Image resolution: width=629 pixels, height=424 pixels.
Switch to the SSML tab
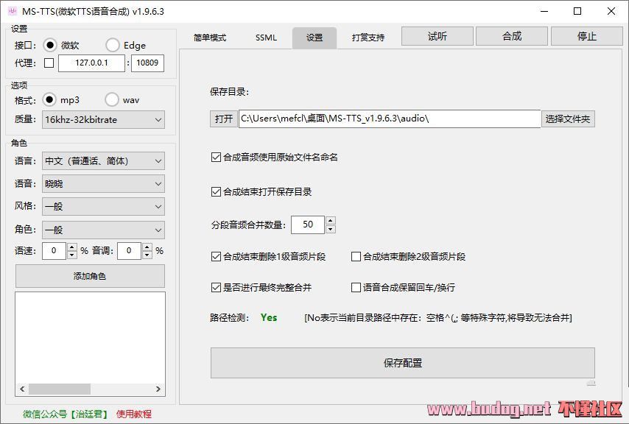point(266,38)
